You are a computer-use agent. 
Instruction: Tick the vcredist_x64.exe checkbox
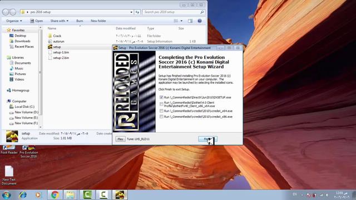[x=161, y=111]
